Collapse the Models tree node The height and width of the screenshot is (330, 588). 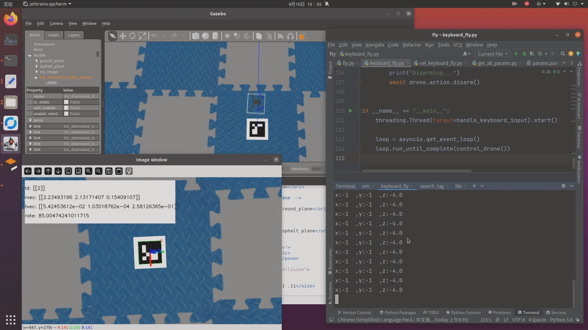pos(30,55)
